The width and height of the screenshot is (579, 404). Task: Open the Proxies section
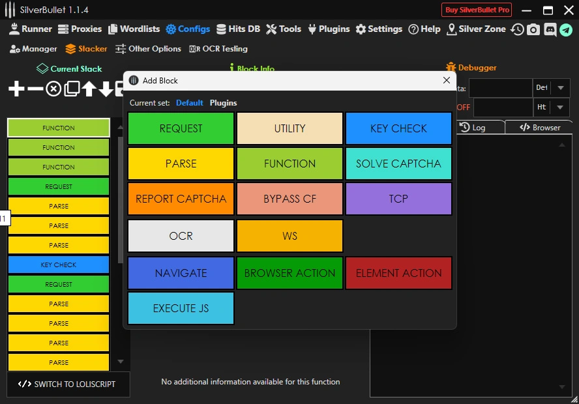point(80,29)
